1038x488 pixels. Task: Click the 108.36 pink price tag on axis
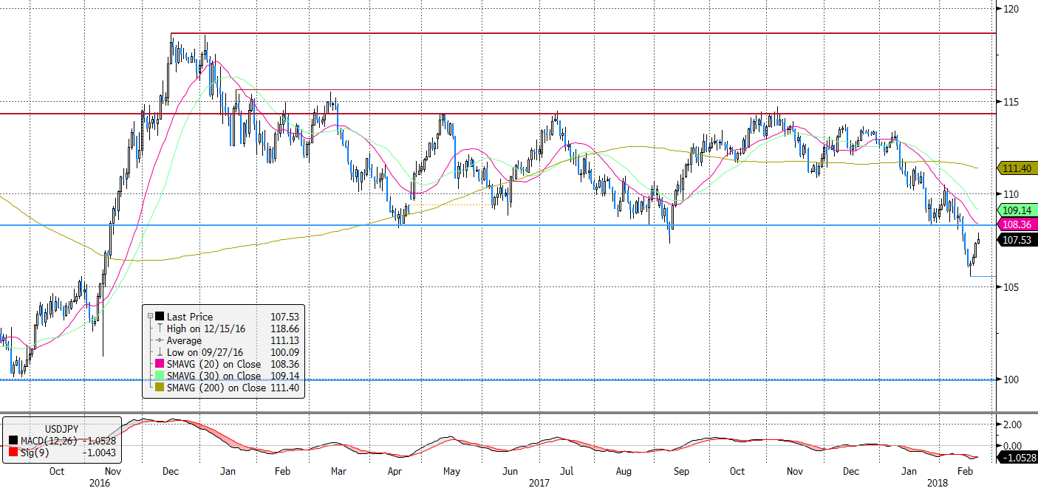pos(1017,223)
